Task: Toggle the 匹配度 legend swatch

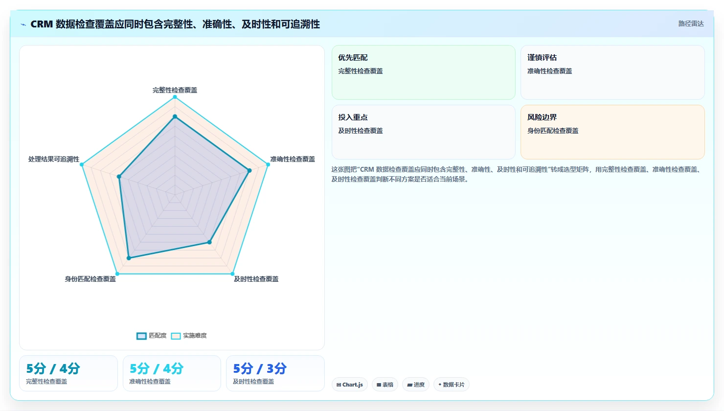Action: (x=141, y=336)
